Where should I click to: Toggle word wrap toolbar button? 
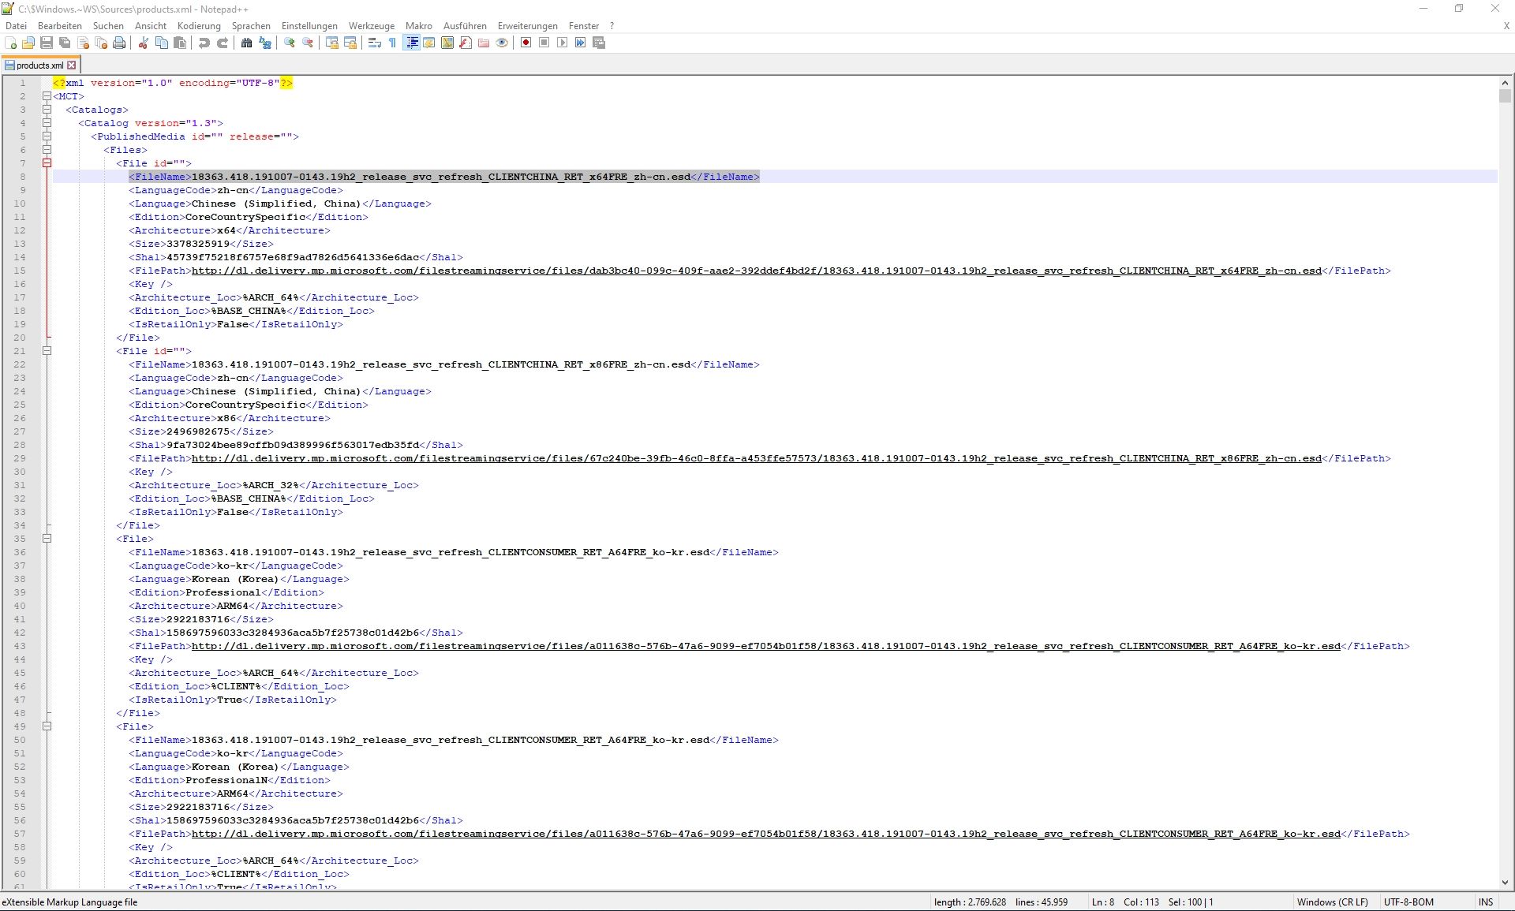pos(375,43)
